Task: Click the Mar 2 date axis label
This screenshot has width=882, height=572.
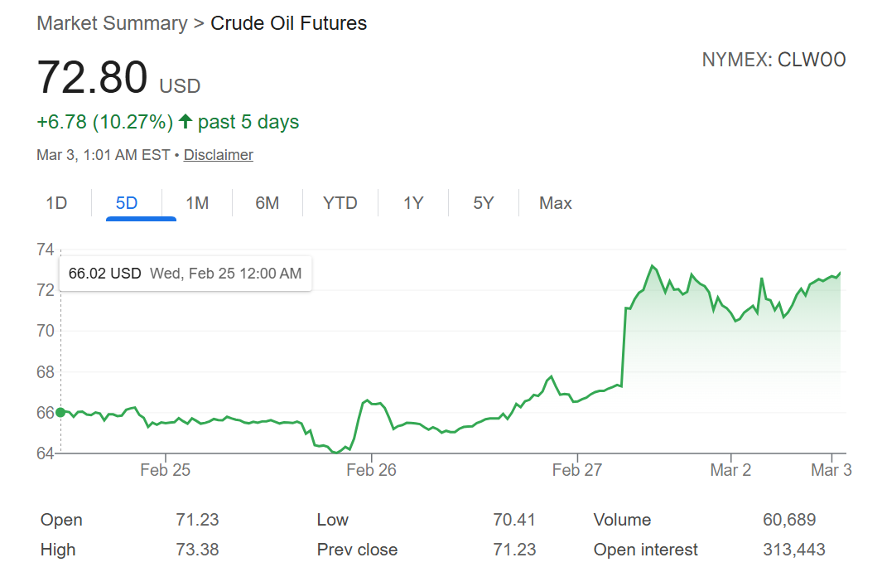Action: pos(730,470)
